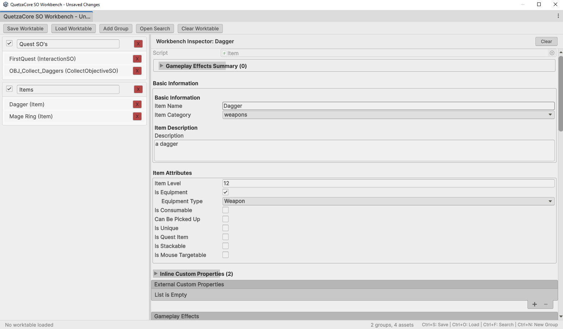Image resolution: width=563 pixels, height=329 pixels.
Task: Remove the Quest SO's group with red X
Action: [x=138, y=44]
